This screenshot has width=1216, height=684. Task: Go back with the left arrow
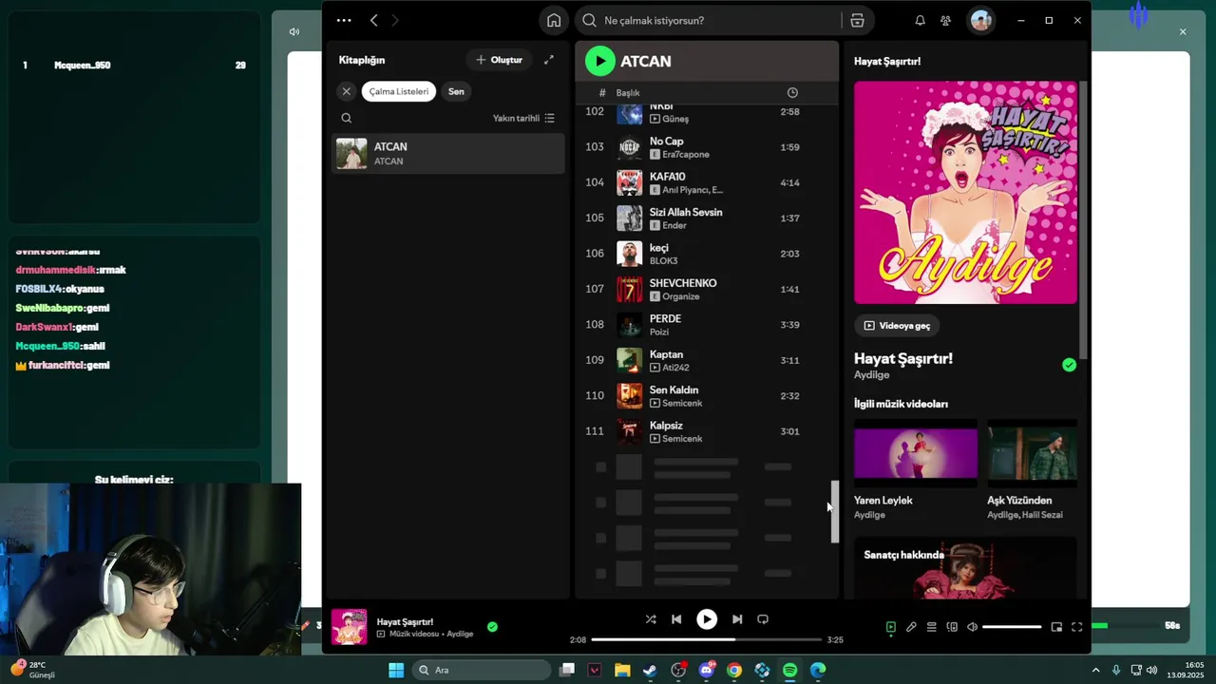tap(373, 20)
